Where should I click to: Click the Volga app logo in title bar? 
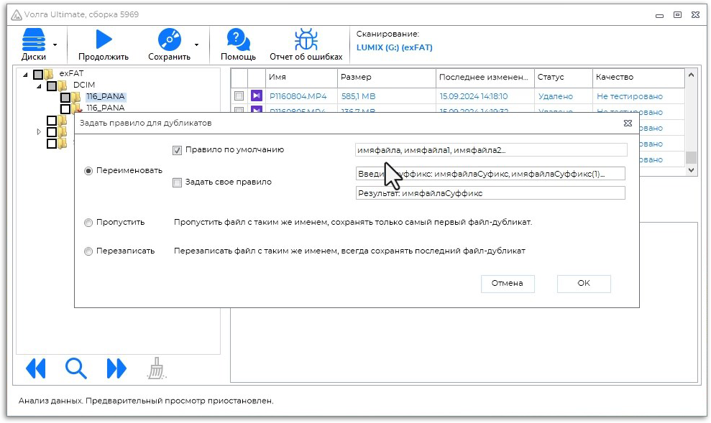(17, 15)
